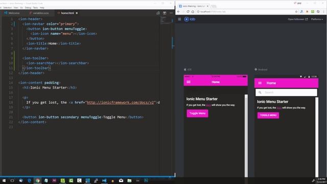Click the color="primary" attribute in code
The height and width of the screenshot is (184, 327).
tap(61, 24)
